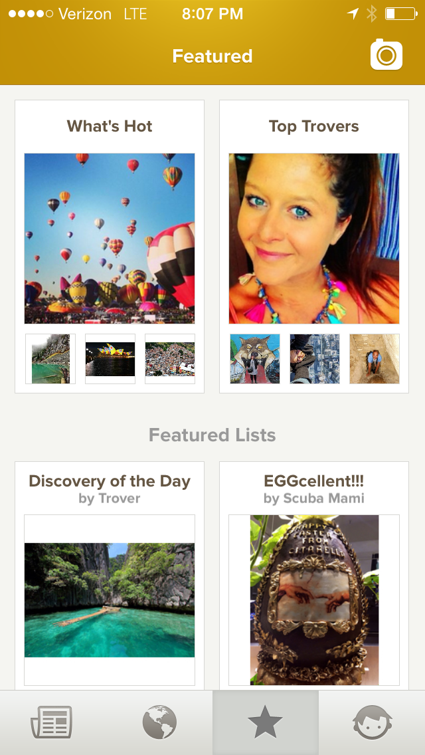Tap the camera icon in header
Viewport: 425px width, 755px height.
(386, 54)
